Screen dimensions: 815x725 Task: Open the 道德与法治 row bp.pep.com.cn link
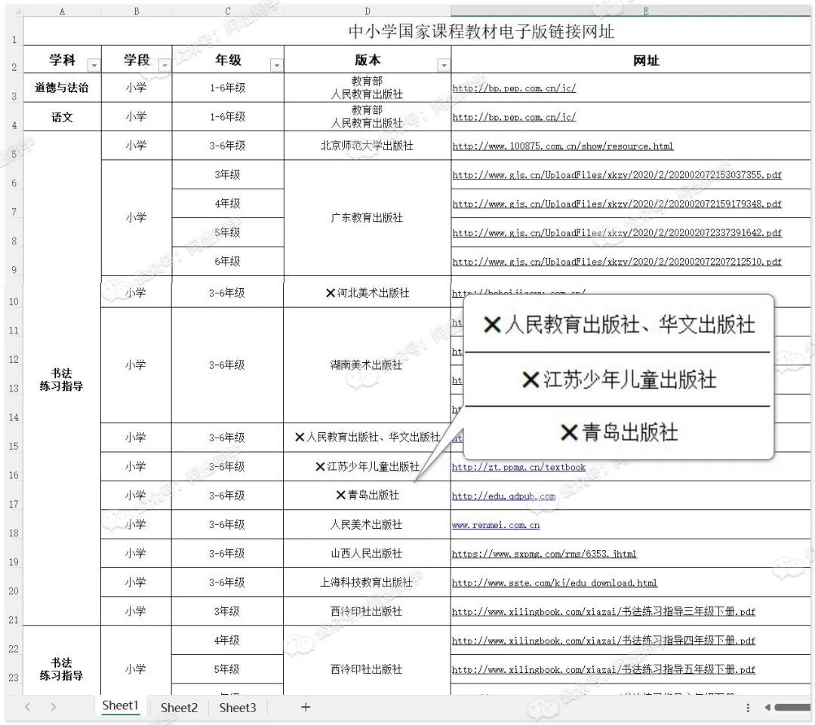[x=514, y=88]
